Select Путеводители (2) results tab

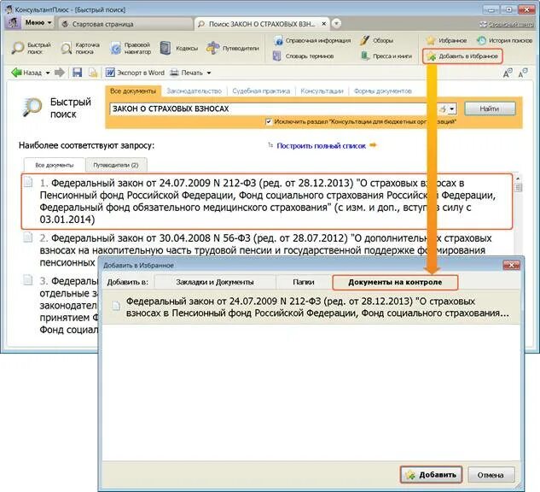pyautogui.click(x=116, y=165)
